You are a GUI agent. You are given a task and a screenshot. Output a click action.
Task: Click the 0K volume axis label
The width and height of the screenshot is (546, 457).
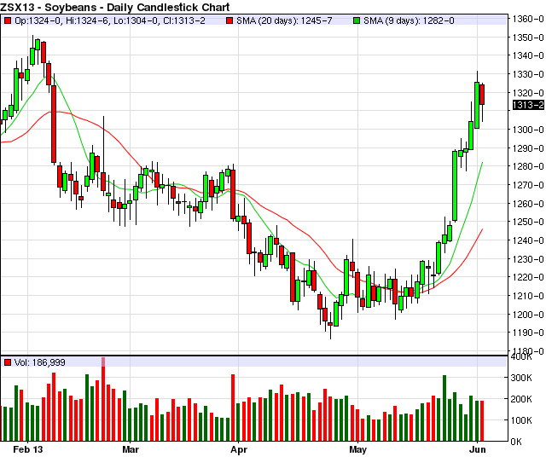tap(516, 442)
